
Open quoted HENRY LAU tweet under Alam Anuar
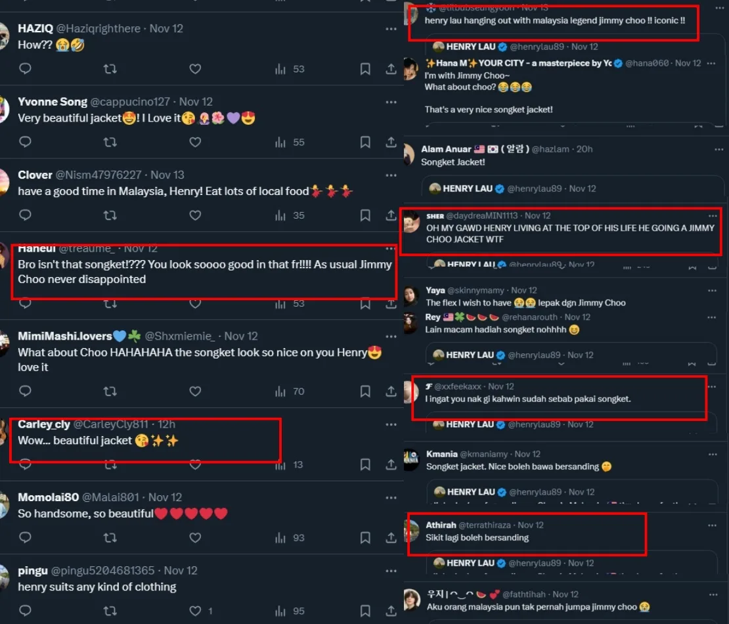(573, 187)
